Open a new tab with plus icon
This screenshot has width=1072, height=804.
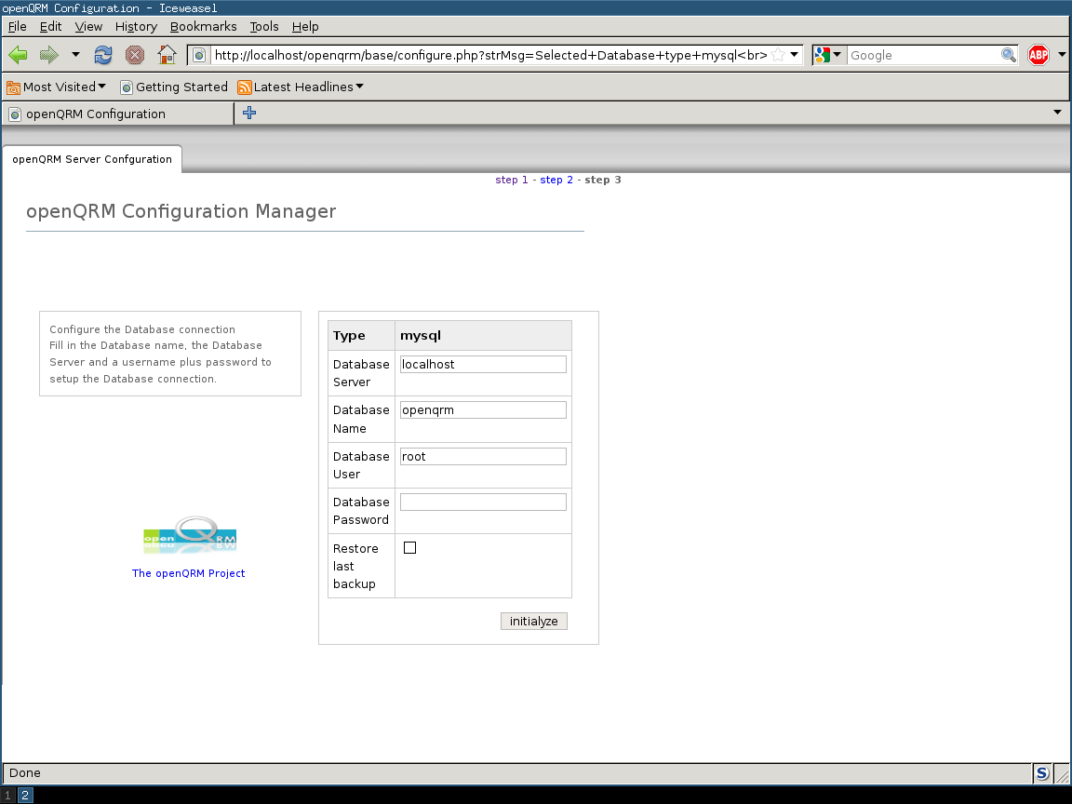point(249,113)
